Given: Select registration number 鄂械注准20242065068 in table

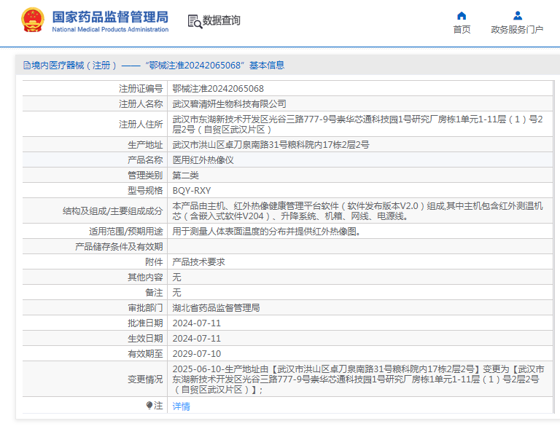Looking at the screenshot, I should (x=218, y=88).
